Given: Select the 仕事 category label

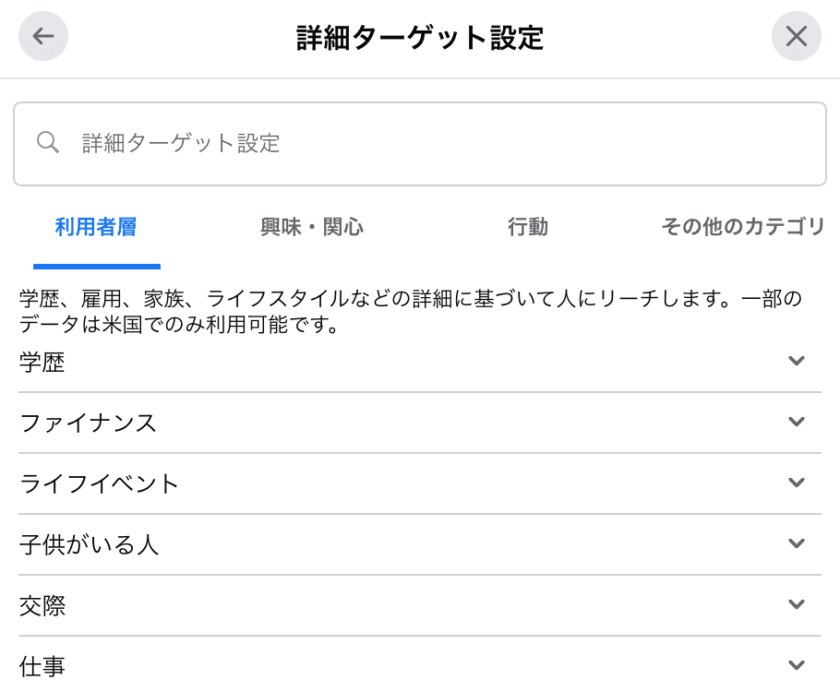Looking at the screenshot, I should [x=42, y=667].
